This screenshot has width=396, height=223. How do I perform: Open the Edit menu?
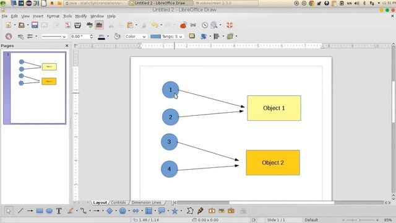click(x=14, y=16)
